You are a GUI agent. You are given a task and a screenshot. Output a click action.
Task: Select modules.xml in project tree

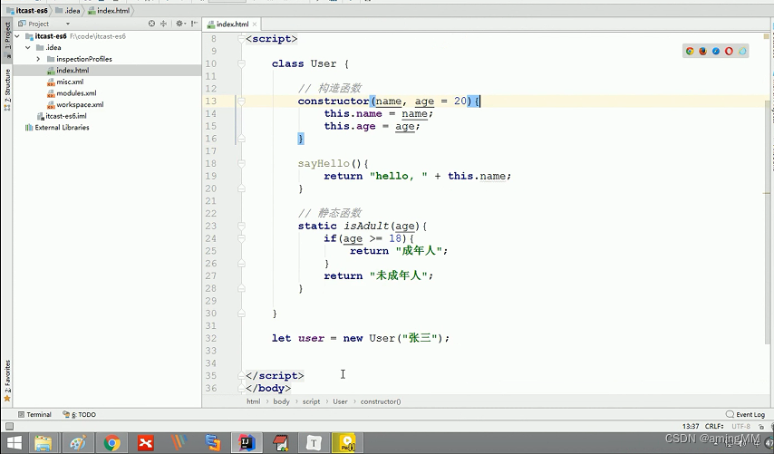[76, 92]
